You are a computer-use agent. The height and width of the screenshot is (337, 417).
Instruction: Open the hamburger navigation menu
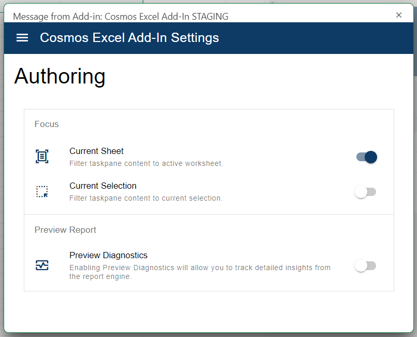22,37
